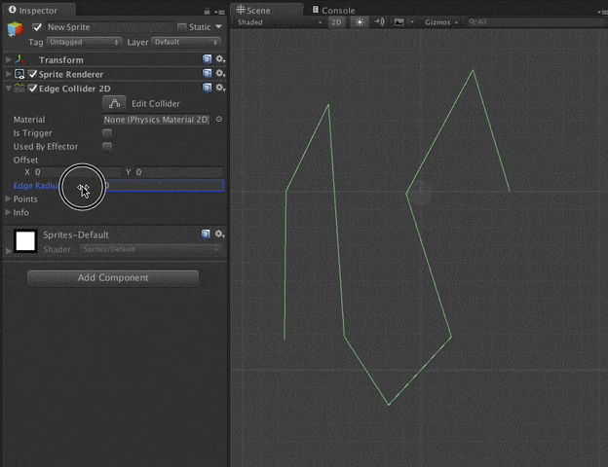The width and height of the screenshot is (608, 467).
Task: Toggle scene audio speaker icon
Action: pyautogui.click(x=380, y=22)
